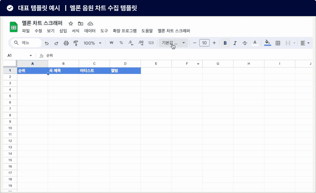Viewport: 316px width, 193px height.
Task: Click the verified badge in the banner
Action: pos(10,8)
